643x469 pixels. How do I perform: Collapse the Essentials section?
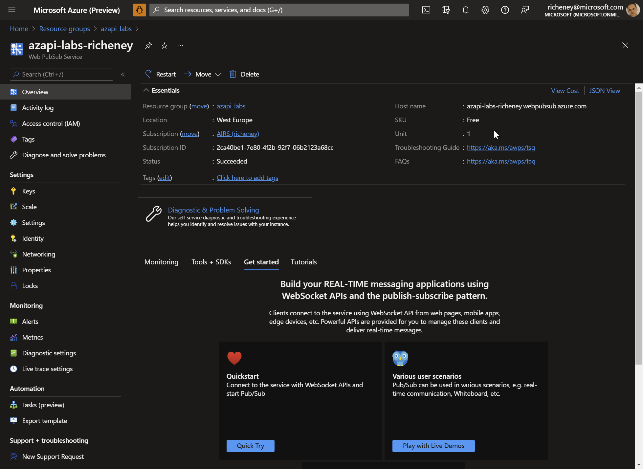tap(146, 90)
